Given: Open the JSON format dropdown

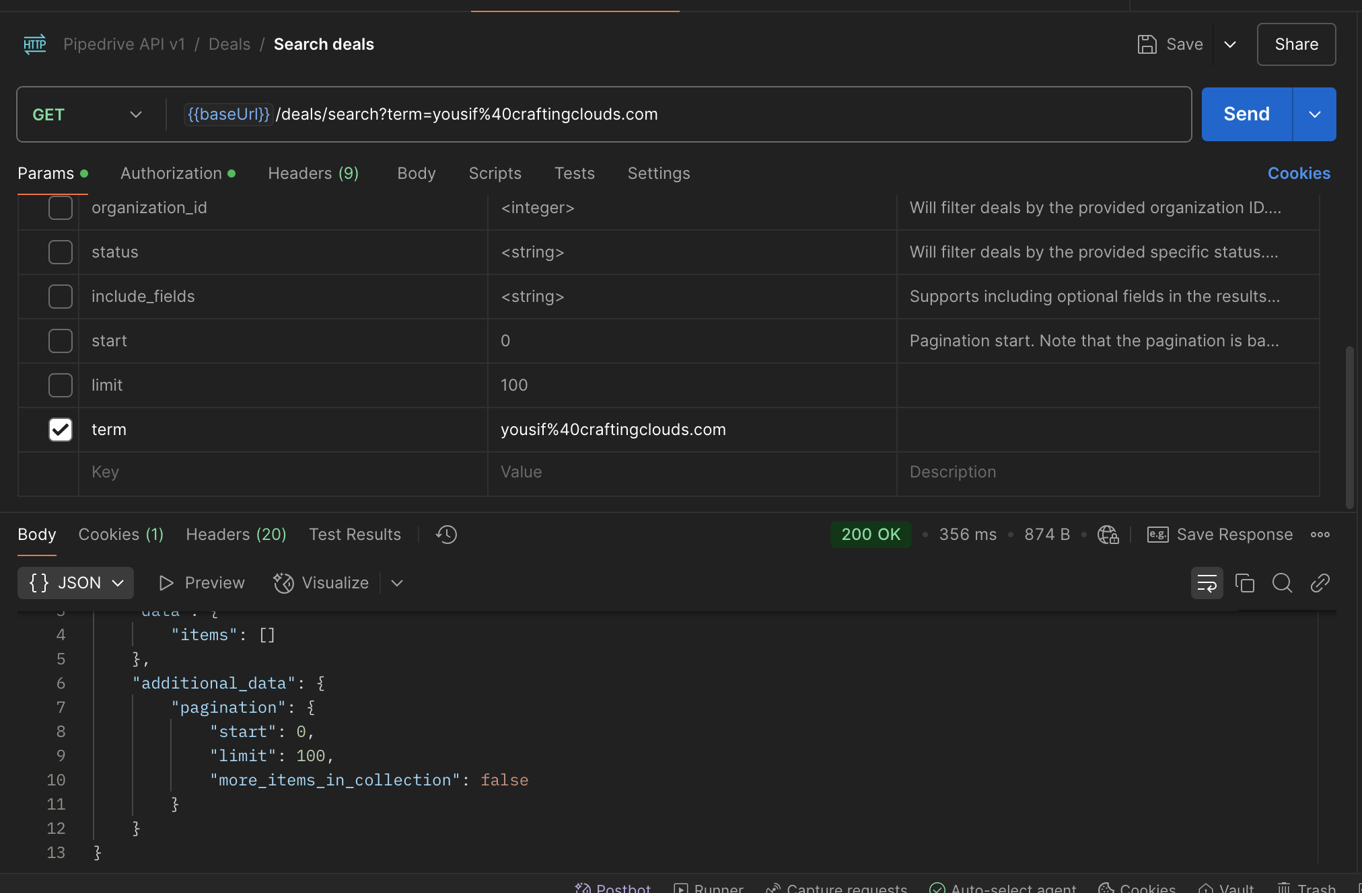Looking at the screenshot, I should 76,583.
